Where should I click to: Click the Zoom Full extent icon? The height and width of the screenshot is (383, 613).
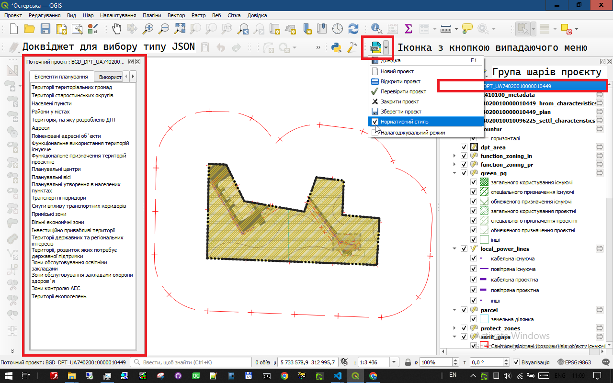point(180,29)
